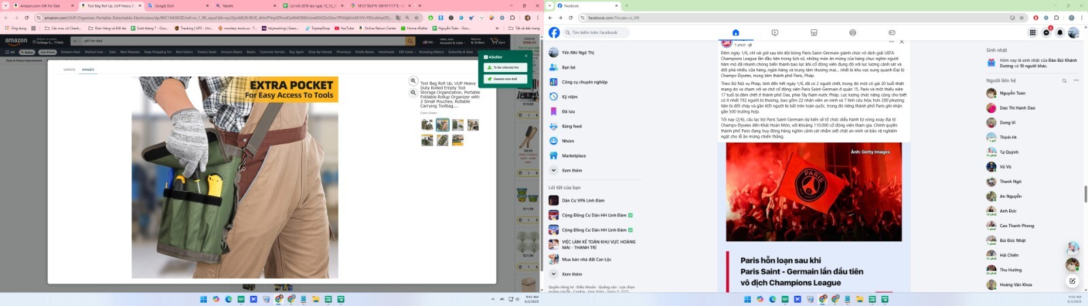Open Facebook Marketplace storefront icon in top bar
1088x306 pixels.
pyautogui.click(x=814, y=33)
